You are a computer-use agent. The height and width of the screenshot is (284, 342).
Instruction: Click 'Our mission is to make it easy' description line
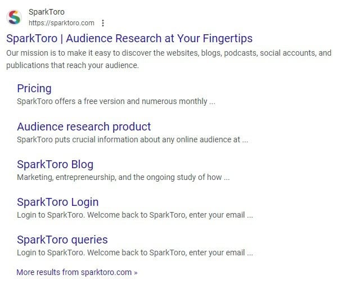(169, 53)
